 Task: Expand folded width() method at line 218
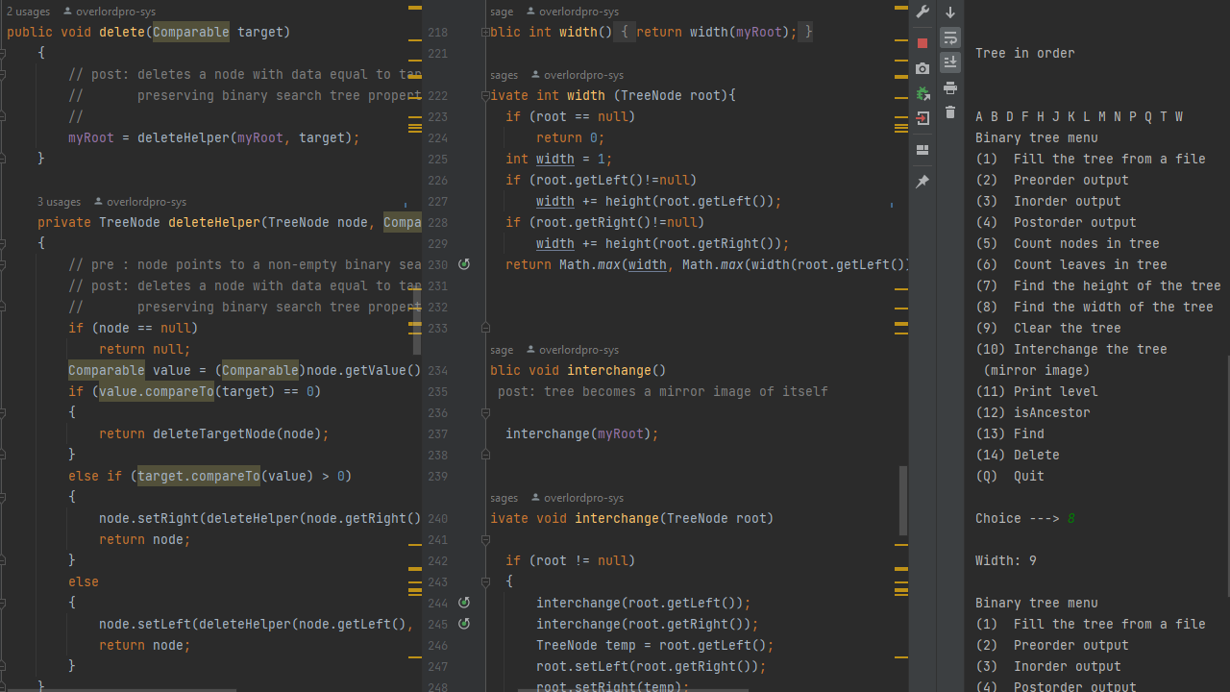[485, 32]
